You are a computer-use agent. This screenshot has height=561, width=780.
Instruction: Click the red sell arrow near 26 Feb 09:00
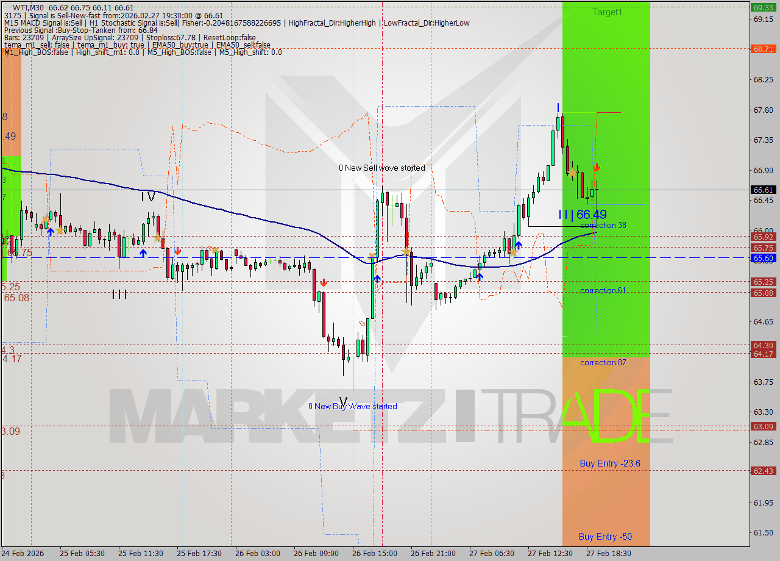(x=324, y=282)
